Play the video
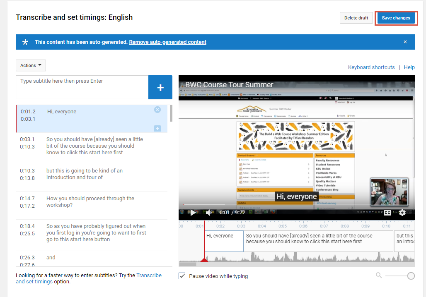The width and height of the screenshot is (426, 297). (x=193, y=213)
